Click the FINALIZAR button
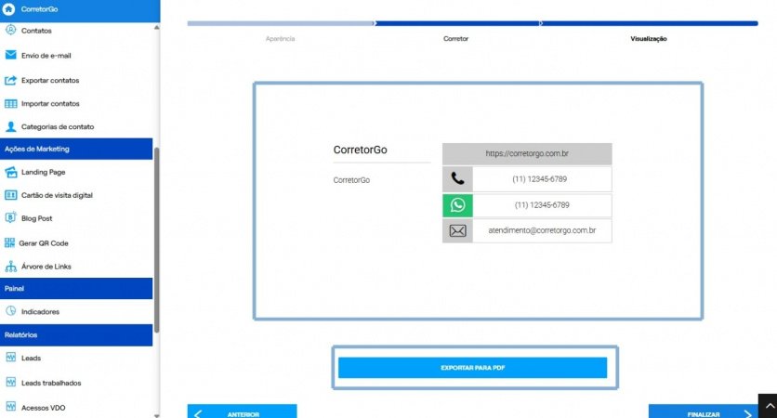The height and width of the screenshot is (418, 777). click(x=704, y=411)
